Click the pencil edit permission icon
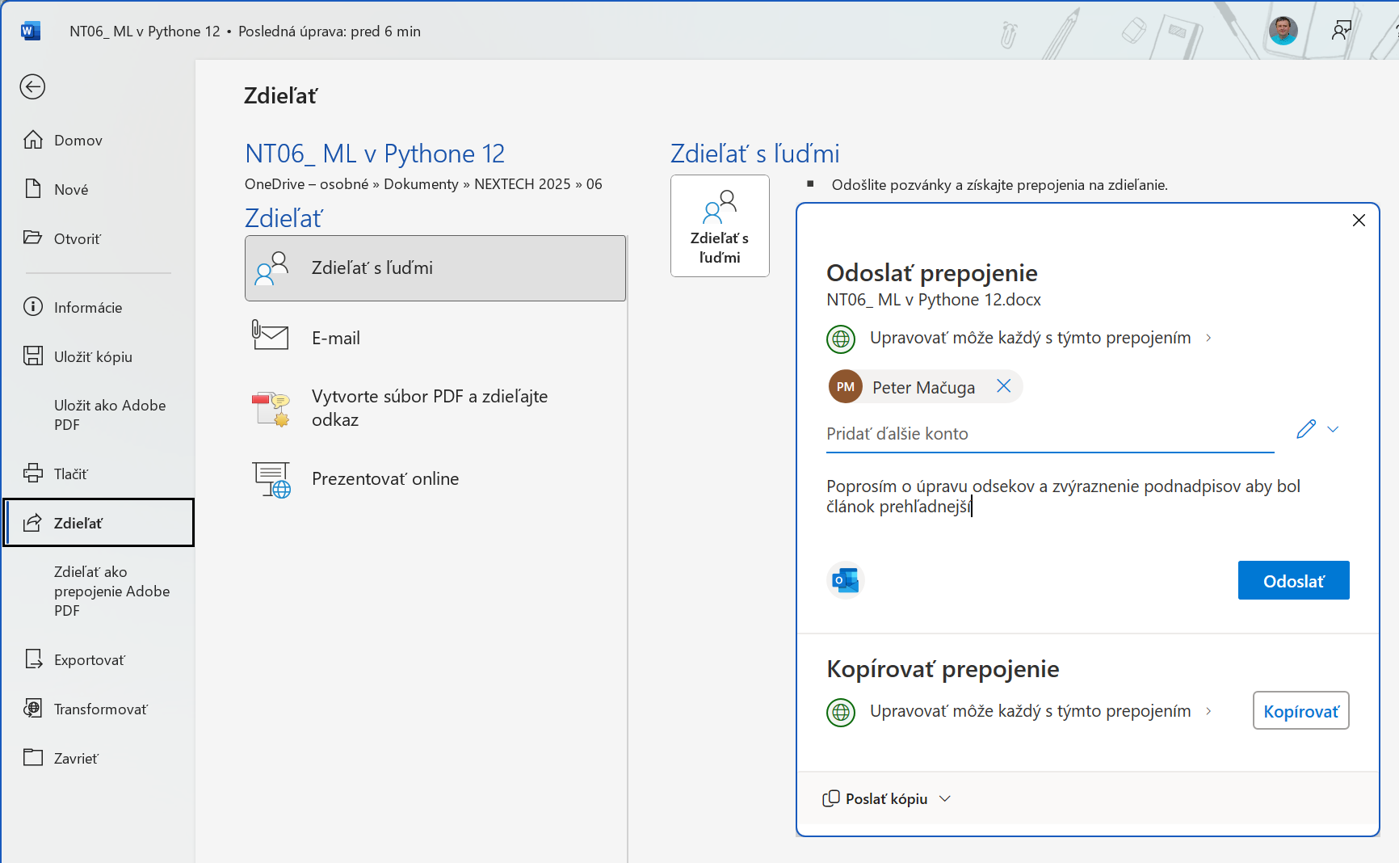This screenshot has height=863, width=1399. pos(1305,429)
